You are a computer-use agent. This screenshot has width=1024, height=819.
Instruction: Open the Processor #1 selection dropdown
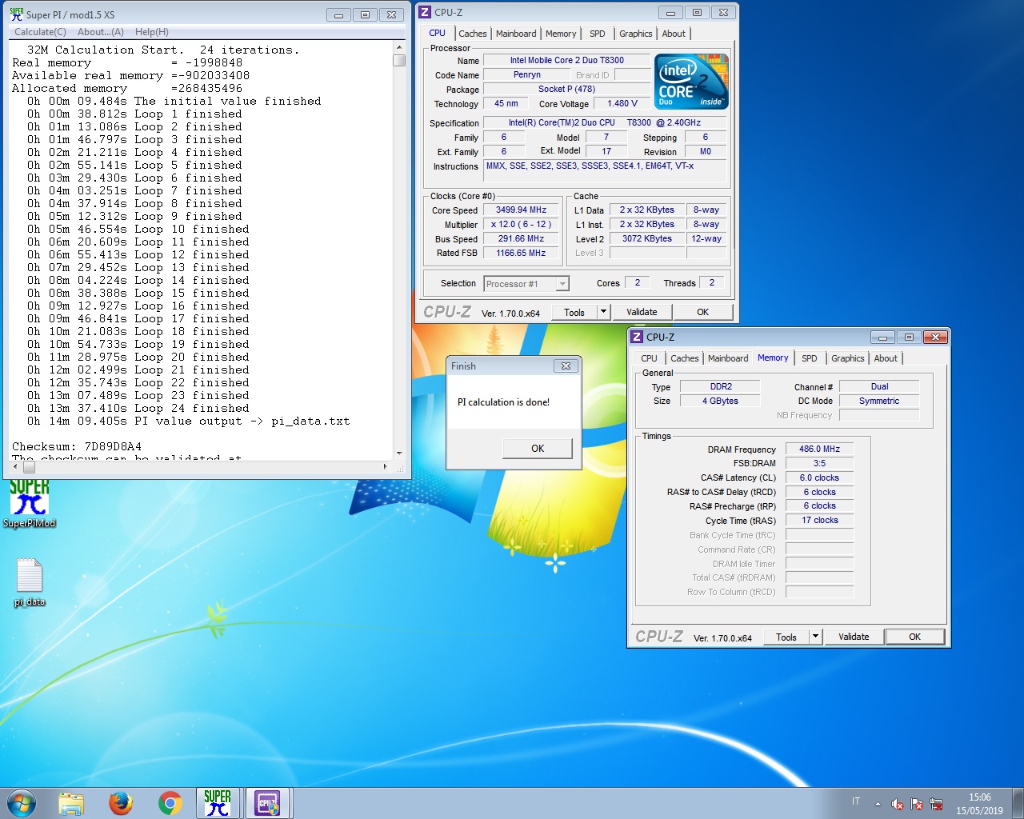pyautogui.click(x=526, y=284)
